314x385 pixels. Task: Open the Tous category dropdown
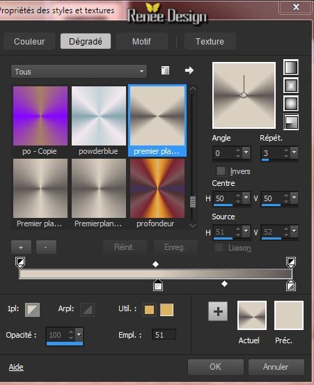click(x=79, y=72)
